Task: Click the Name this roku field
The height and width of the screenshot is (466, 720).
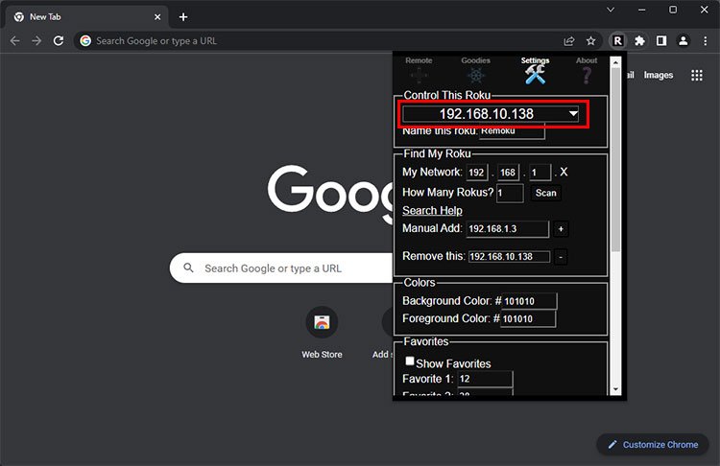Action: 512,130
